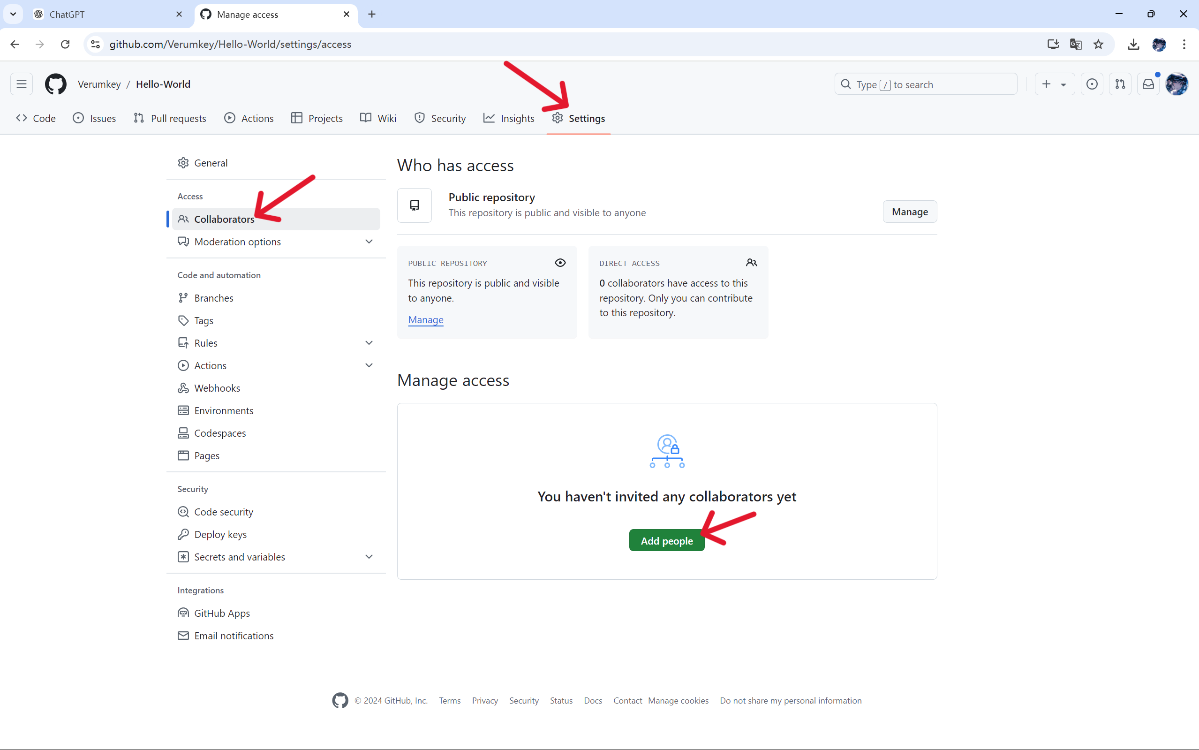Open Deploy keys settings
This screenshot has width=1199, height=750.
pos(276,534)
